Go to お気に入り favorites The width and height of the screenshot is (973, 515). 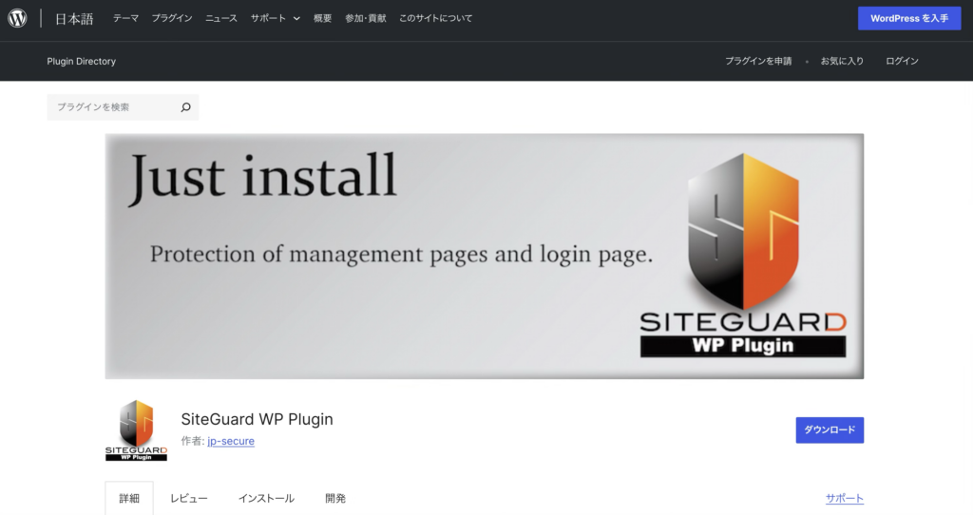coord(842,61)
